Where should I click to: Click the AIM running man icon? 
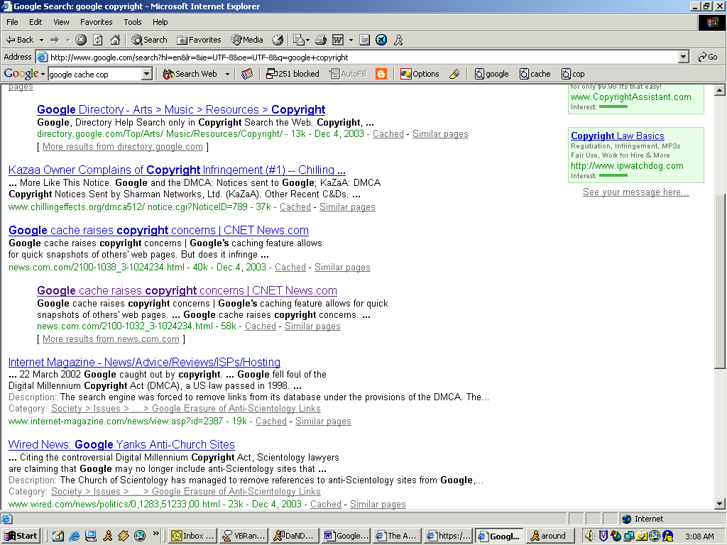pos(398,40)
